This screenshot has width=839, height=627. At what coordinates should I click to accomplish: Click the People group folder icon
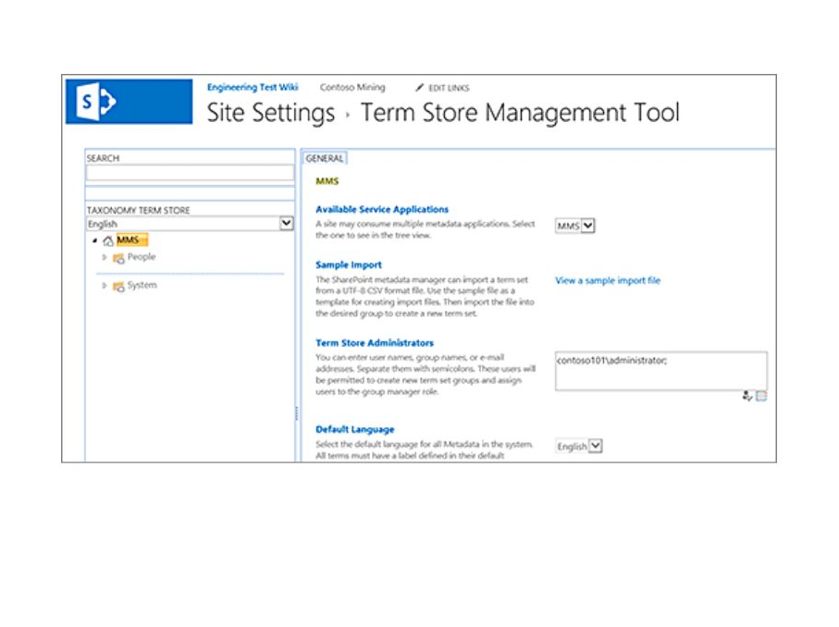click(118, 258)
